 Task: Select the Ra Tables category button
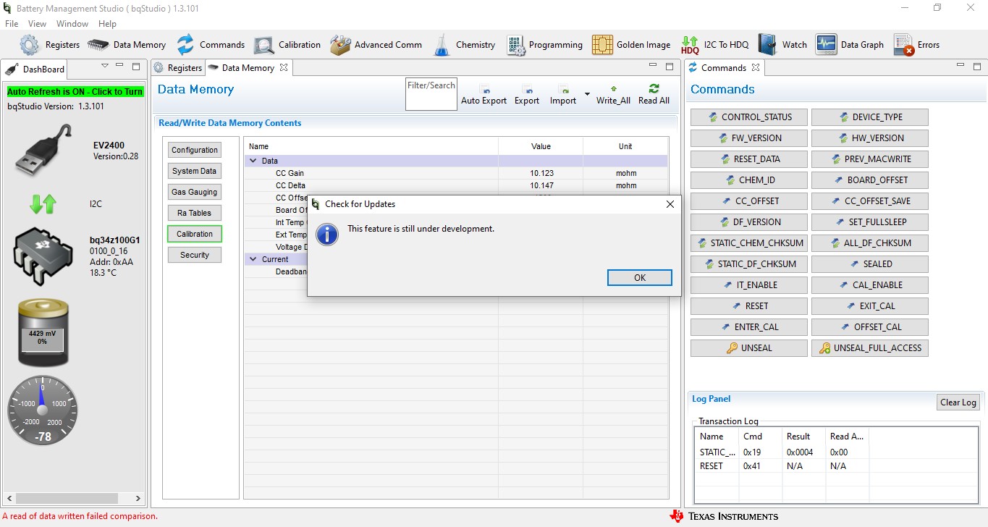point(195,213)
